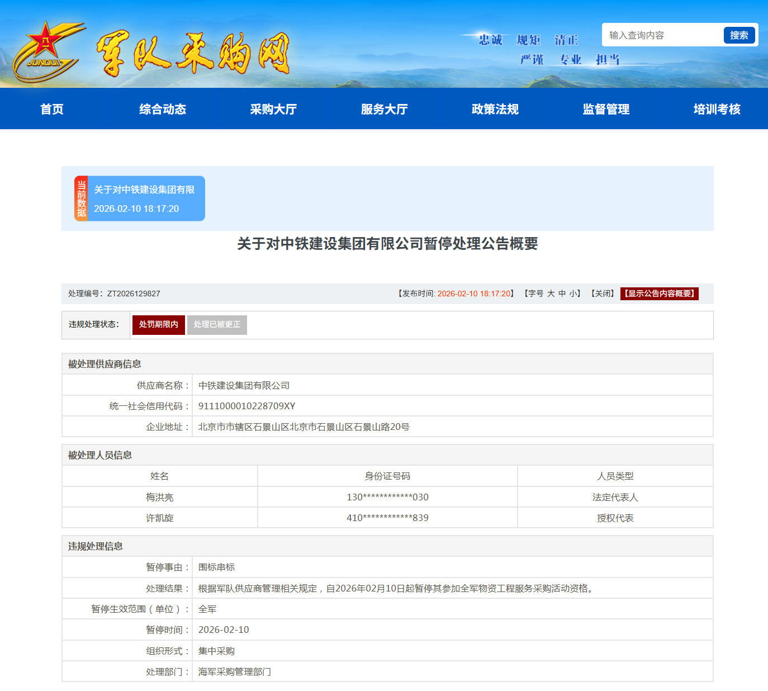
Task: Select the 处罚期限内 status toggle
Action: [158, 325]
